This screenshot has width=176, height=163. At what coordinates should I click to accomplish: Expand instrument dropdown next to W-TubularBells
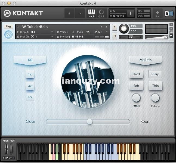pyautogui.click(x=19, y=27)
